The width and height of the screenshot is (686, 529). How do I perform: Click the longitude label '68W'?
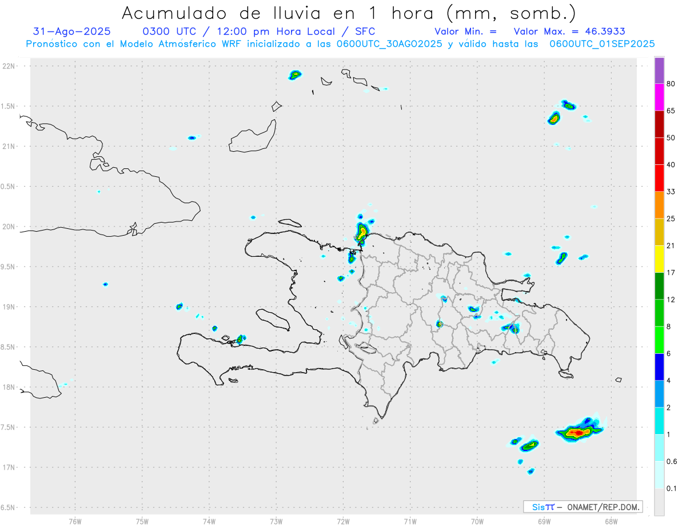[x=611, y=521]
